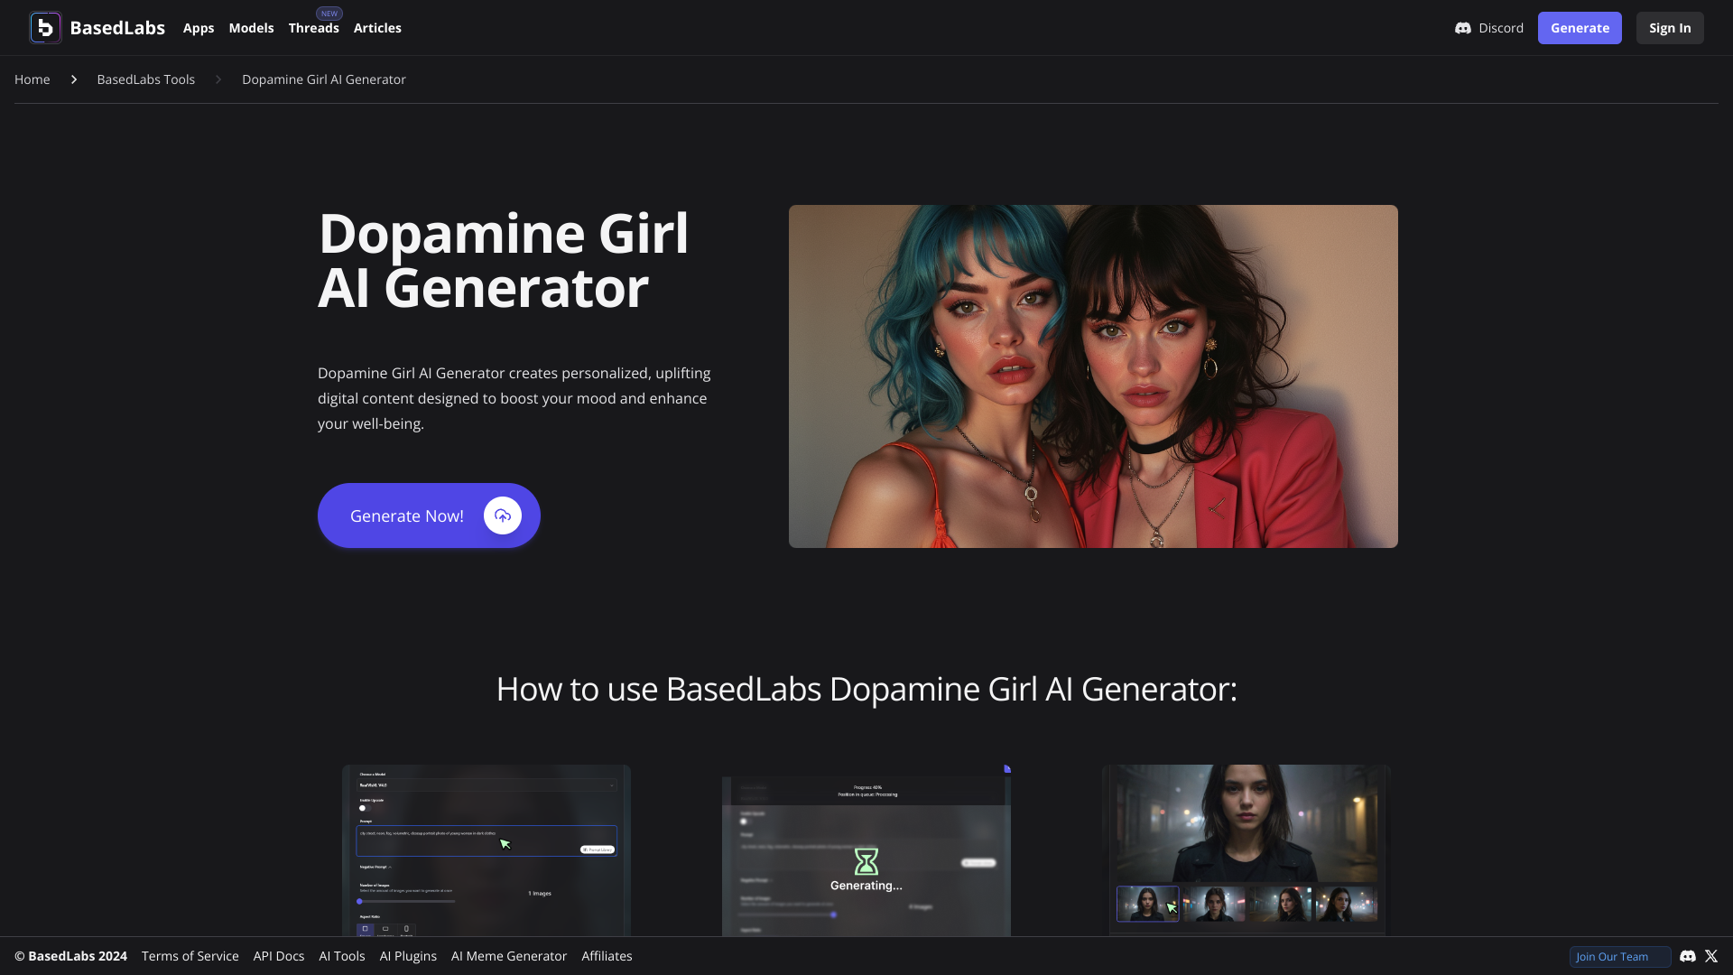Click the hourglass Generating icon
Image resolution: width=1733 pixels, height=975 pixels.
pyautogui.click(x=866, y=861)
